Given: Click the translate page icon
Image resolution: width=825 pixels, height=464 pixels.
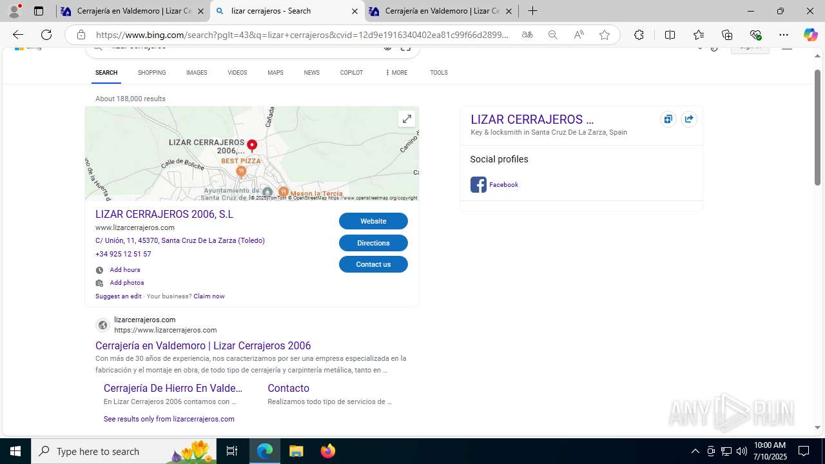Looking at the screenshot, I should coord(527,35).
